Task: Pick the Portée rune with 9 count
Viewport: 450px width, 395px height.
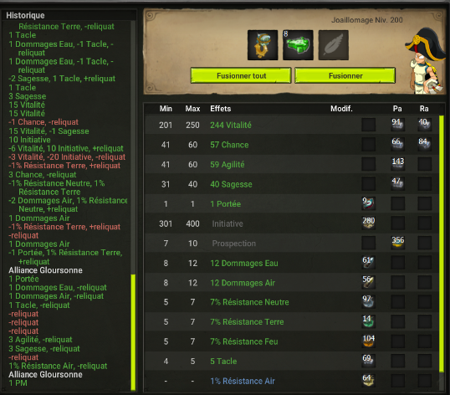Action: [x=369, y=203]
